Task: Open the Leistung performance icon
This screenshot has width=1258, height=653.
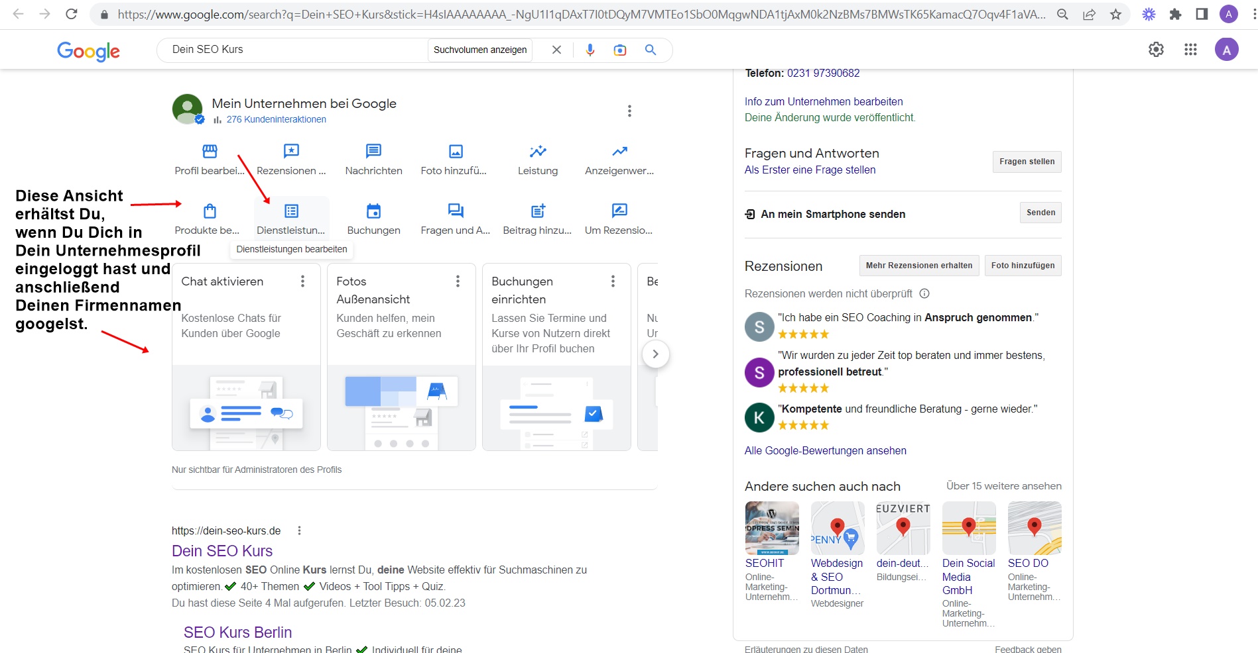Action: (x=538, y=152)
